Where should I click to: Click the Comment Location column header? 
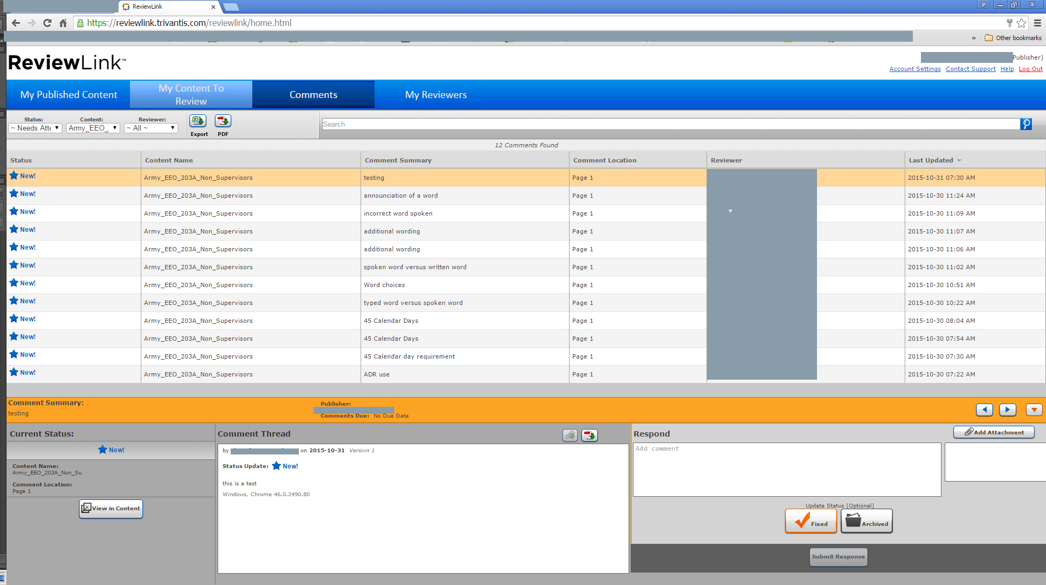pyautogui.click(x=638, y=160)
